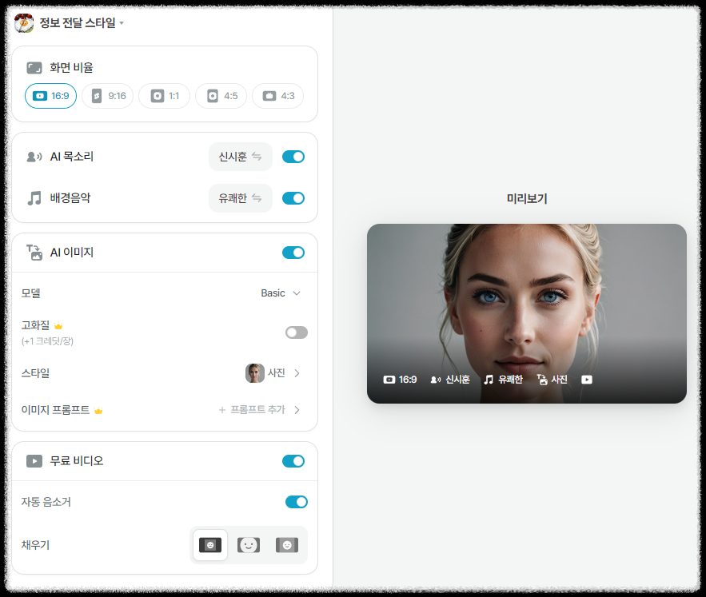Viewport: 706px width, 597px height.
Task: Click the profile avatar icon beside 정보 전달 스타일
Action: coord(24,23)
